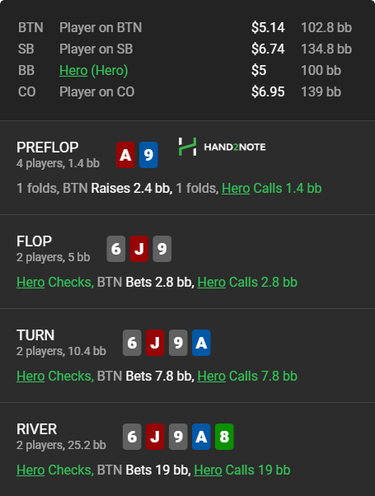
Task: Click the blue Ace card on the Turn row
Action: pos(201,343)
